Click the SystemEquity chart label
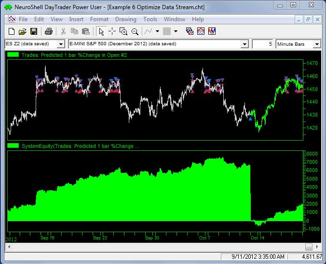Viewport: 326px width, 264px height. [81, 146]
